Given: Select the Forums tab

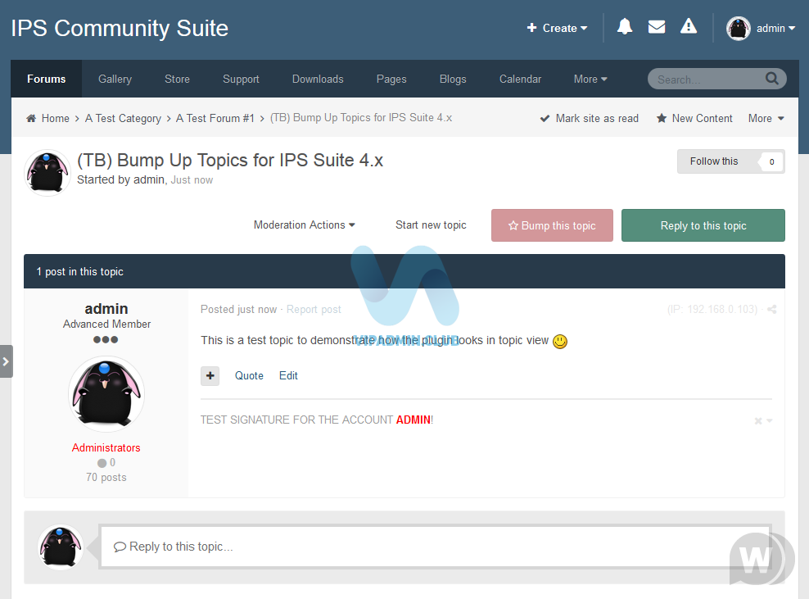Looking at the screenshot, I should pos(47,79).
